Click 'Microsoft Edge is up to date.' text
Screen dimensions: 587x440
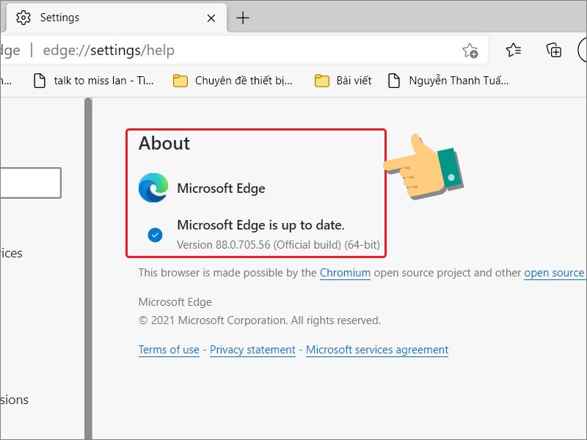pyautogui.click(x=260, y=225)
